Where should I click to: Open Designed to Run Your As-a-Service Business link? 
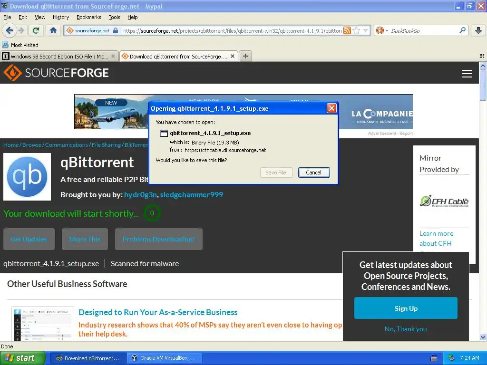pos(158,312)
